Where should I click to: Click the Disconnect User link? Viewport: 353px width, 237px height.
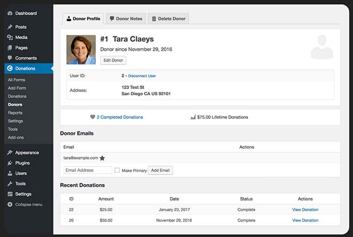(142, 76)
